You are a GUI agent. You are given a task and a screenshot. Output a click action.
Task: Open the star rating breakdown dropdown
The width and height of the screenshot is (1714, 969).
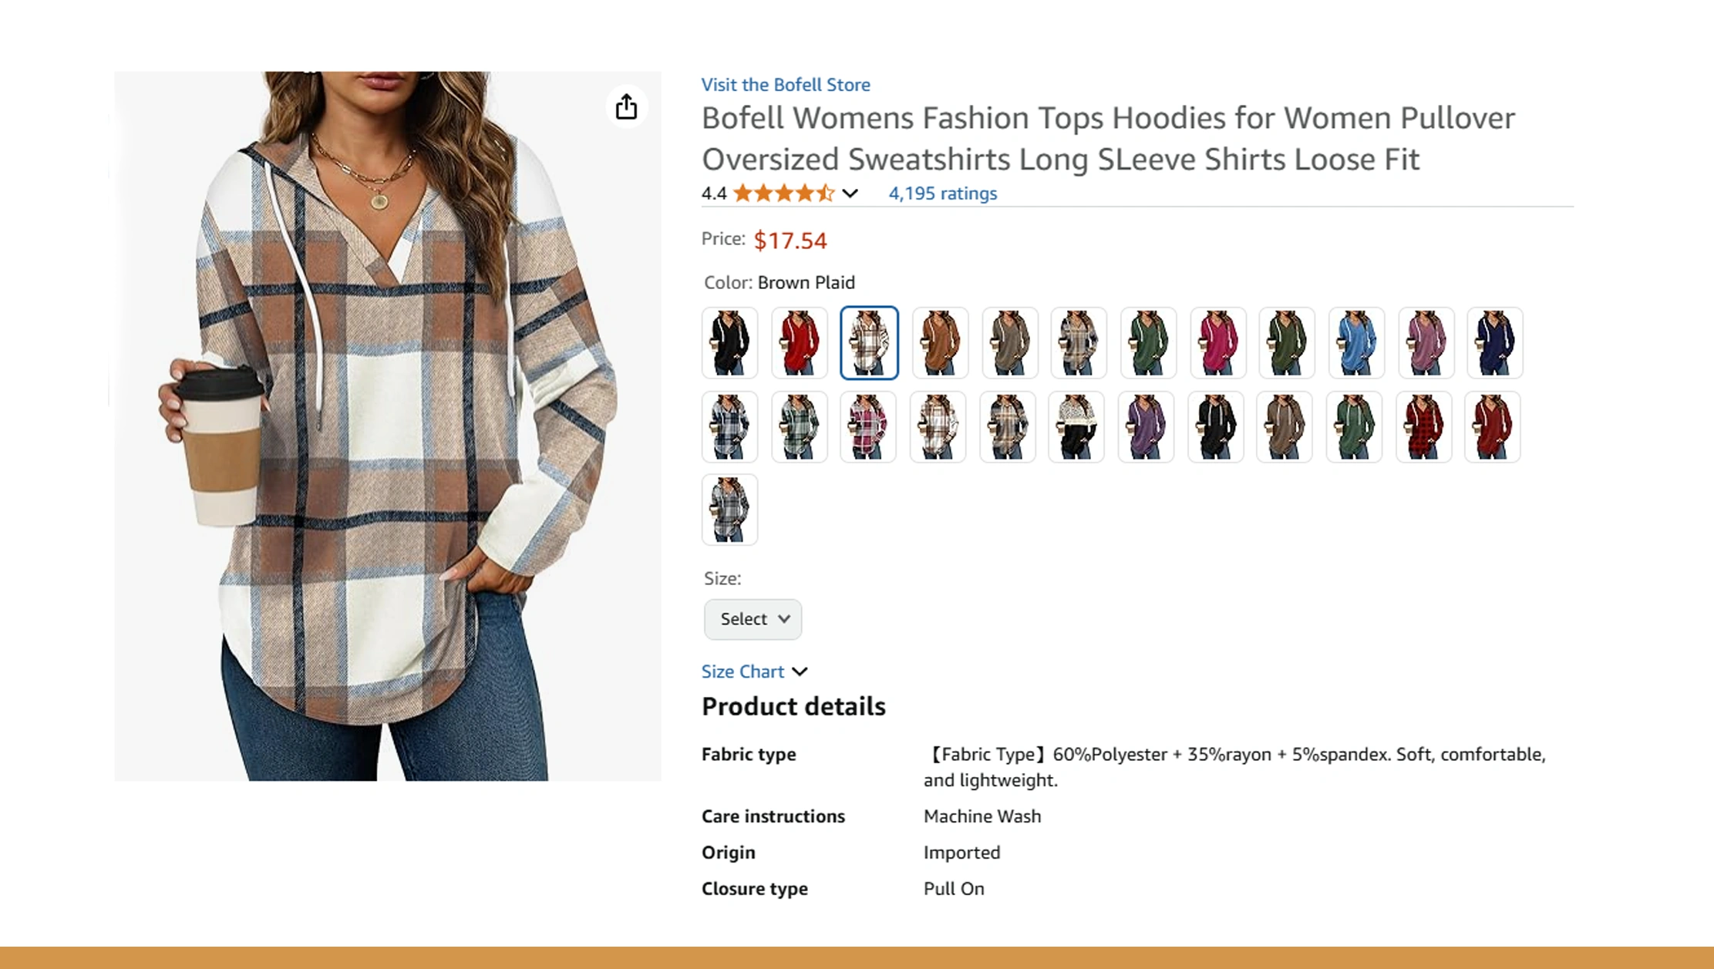(850, 193)
